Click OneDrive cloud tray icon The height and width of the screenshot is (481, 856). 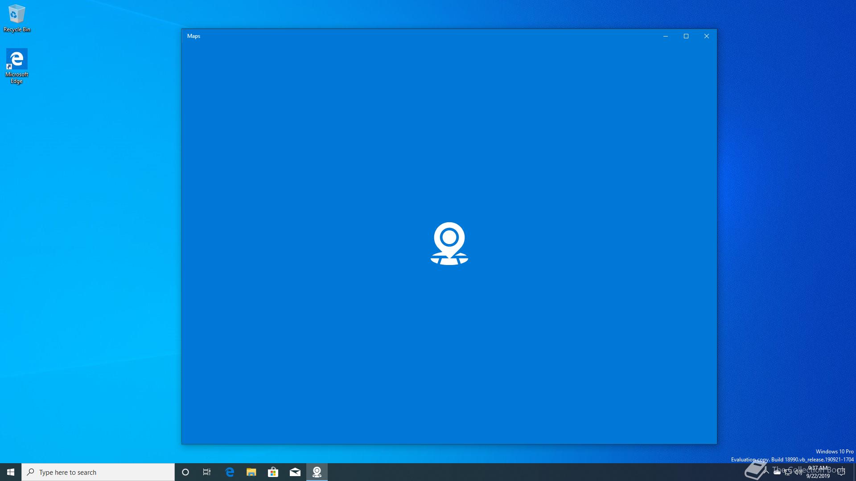point(777,472)
